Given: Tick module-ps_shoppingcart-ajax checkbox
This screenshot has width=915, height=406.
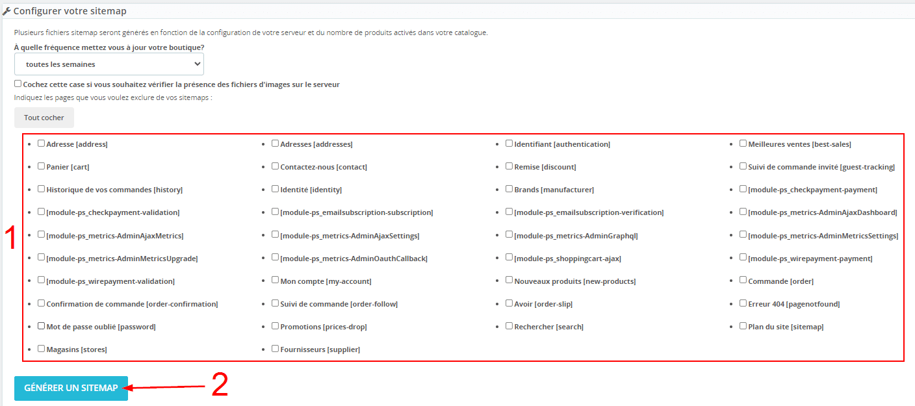Looking at the screenshot, I should point(509,258).
